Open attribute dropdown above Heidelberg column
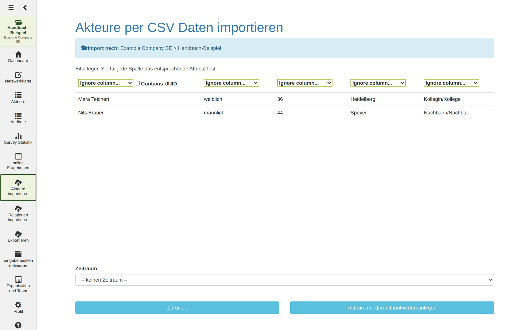 click(x=378, y=83)
